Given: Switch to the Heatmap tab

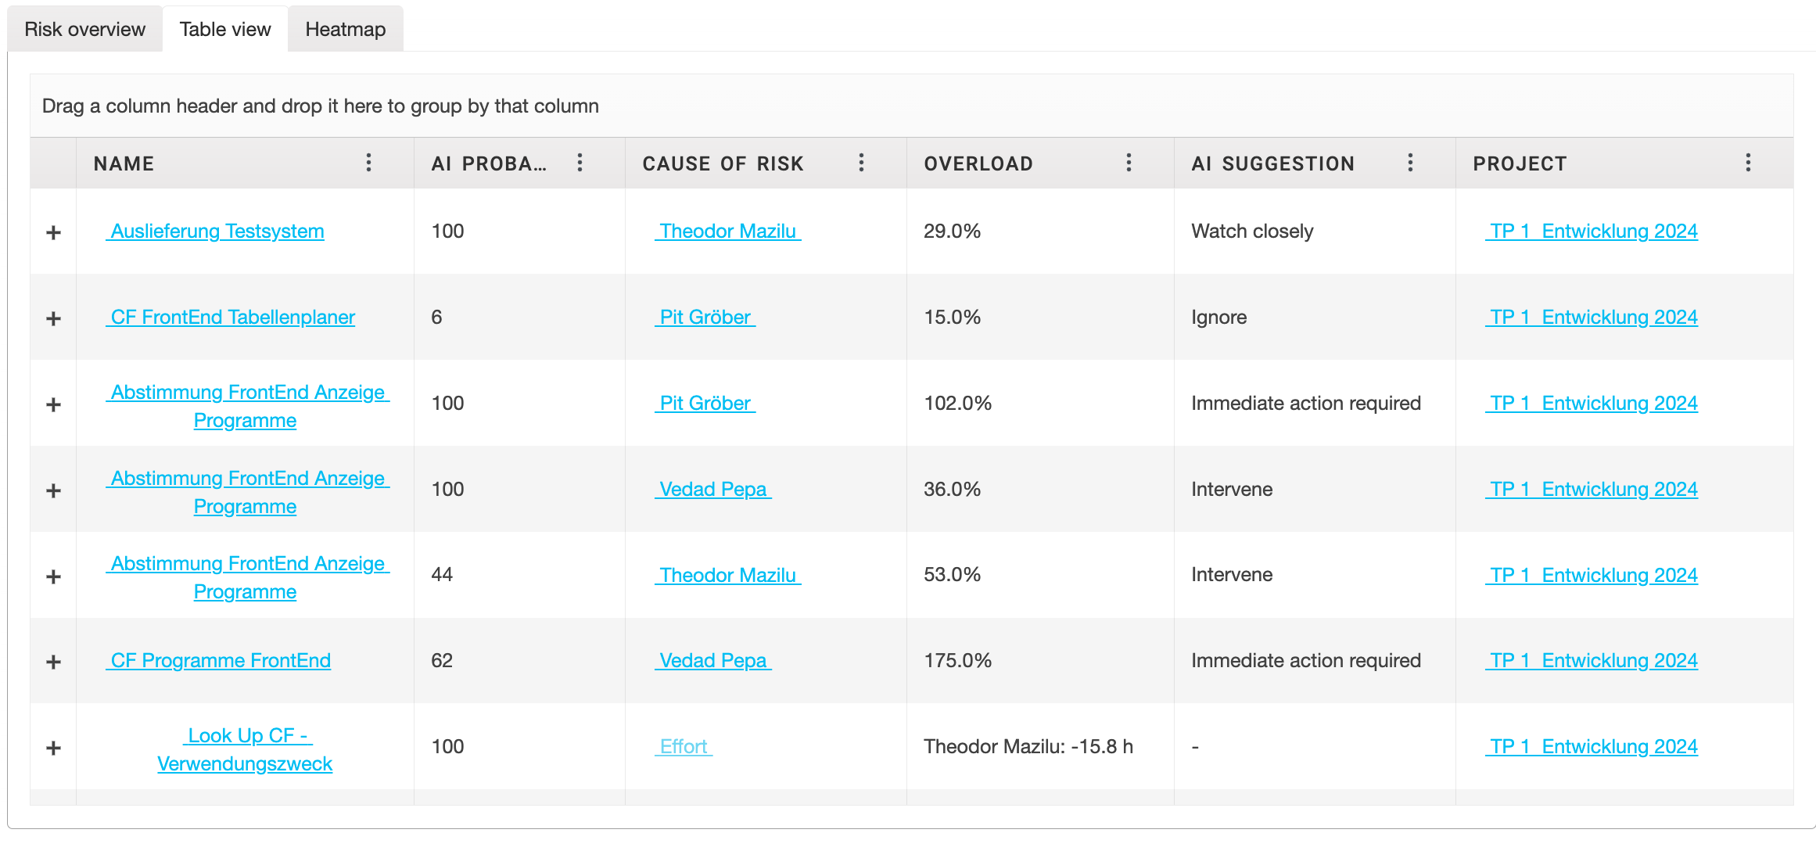Looking at the screenshot, I should click(346, 29).
